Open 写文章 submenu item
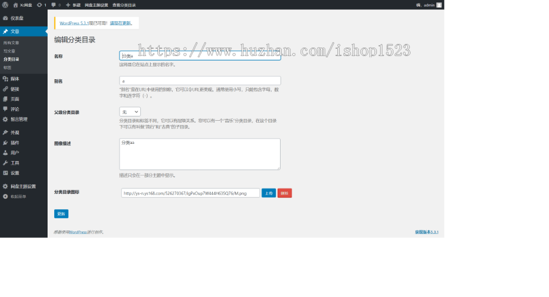The height and width of the screenshot is (297, 549). 9,51
